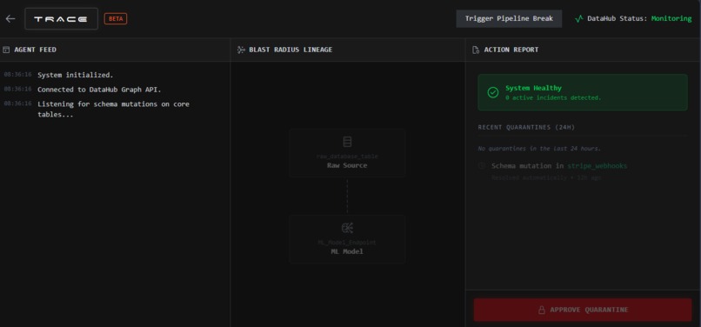The image size is (701, 327).
Task: Click raw_database_table label
Action: [347, 157]
